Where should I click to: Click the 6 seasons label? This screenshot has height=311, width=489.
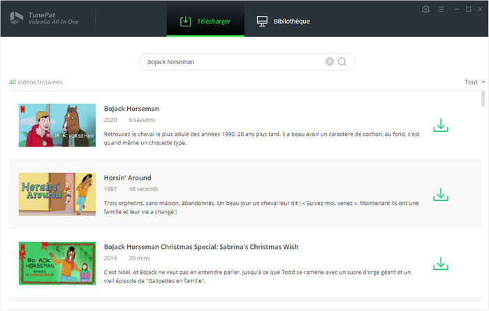(x=142, y=120)
